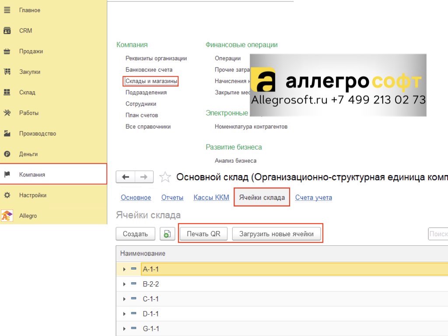This screenshot has width=448, height=336.
Task: Add to favorites with the star icon
Action: click(x=165, y=177)
